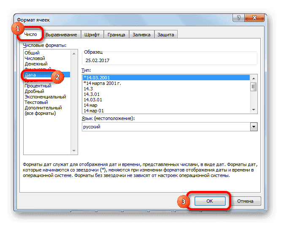Select Дробный number format
The height and width of the screenshot is (226, 281).
pos(47,91)
